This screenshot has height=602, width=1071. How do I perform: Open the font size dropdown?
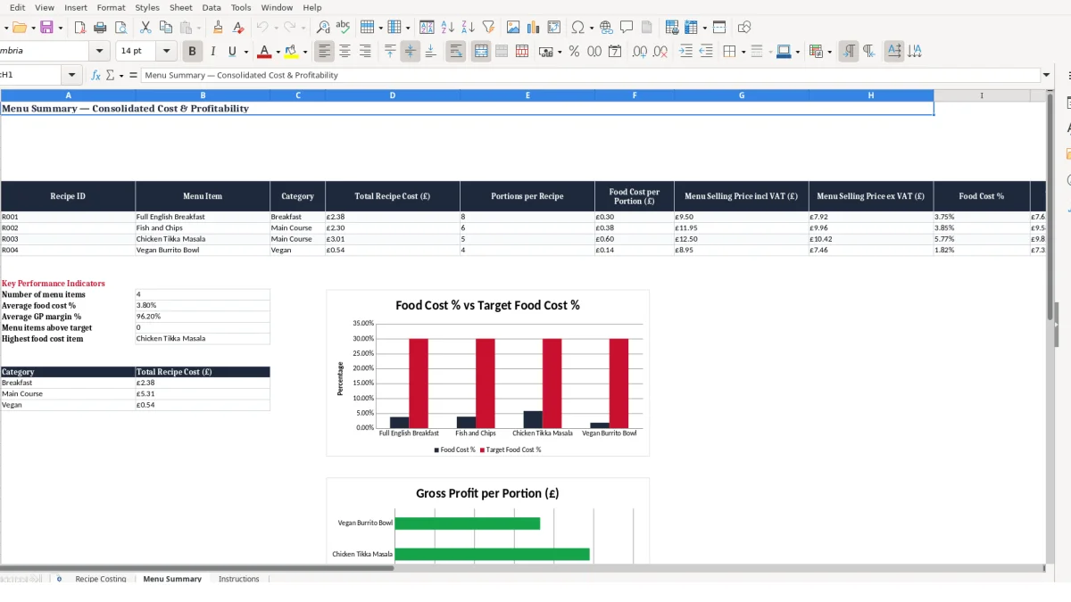point(167,52)
